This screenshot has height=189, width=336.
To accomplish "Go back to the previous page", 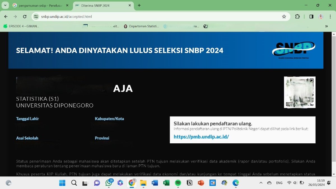I will [6, 17].
